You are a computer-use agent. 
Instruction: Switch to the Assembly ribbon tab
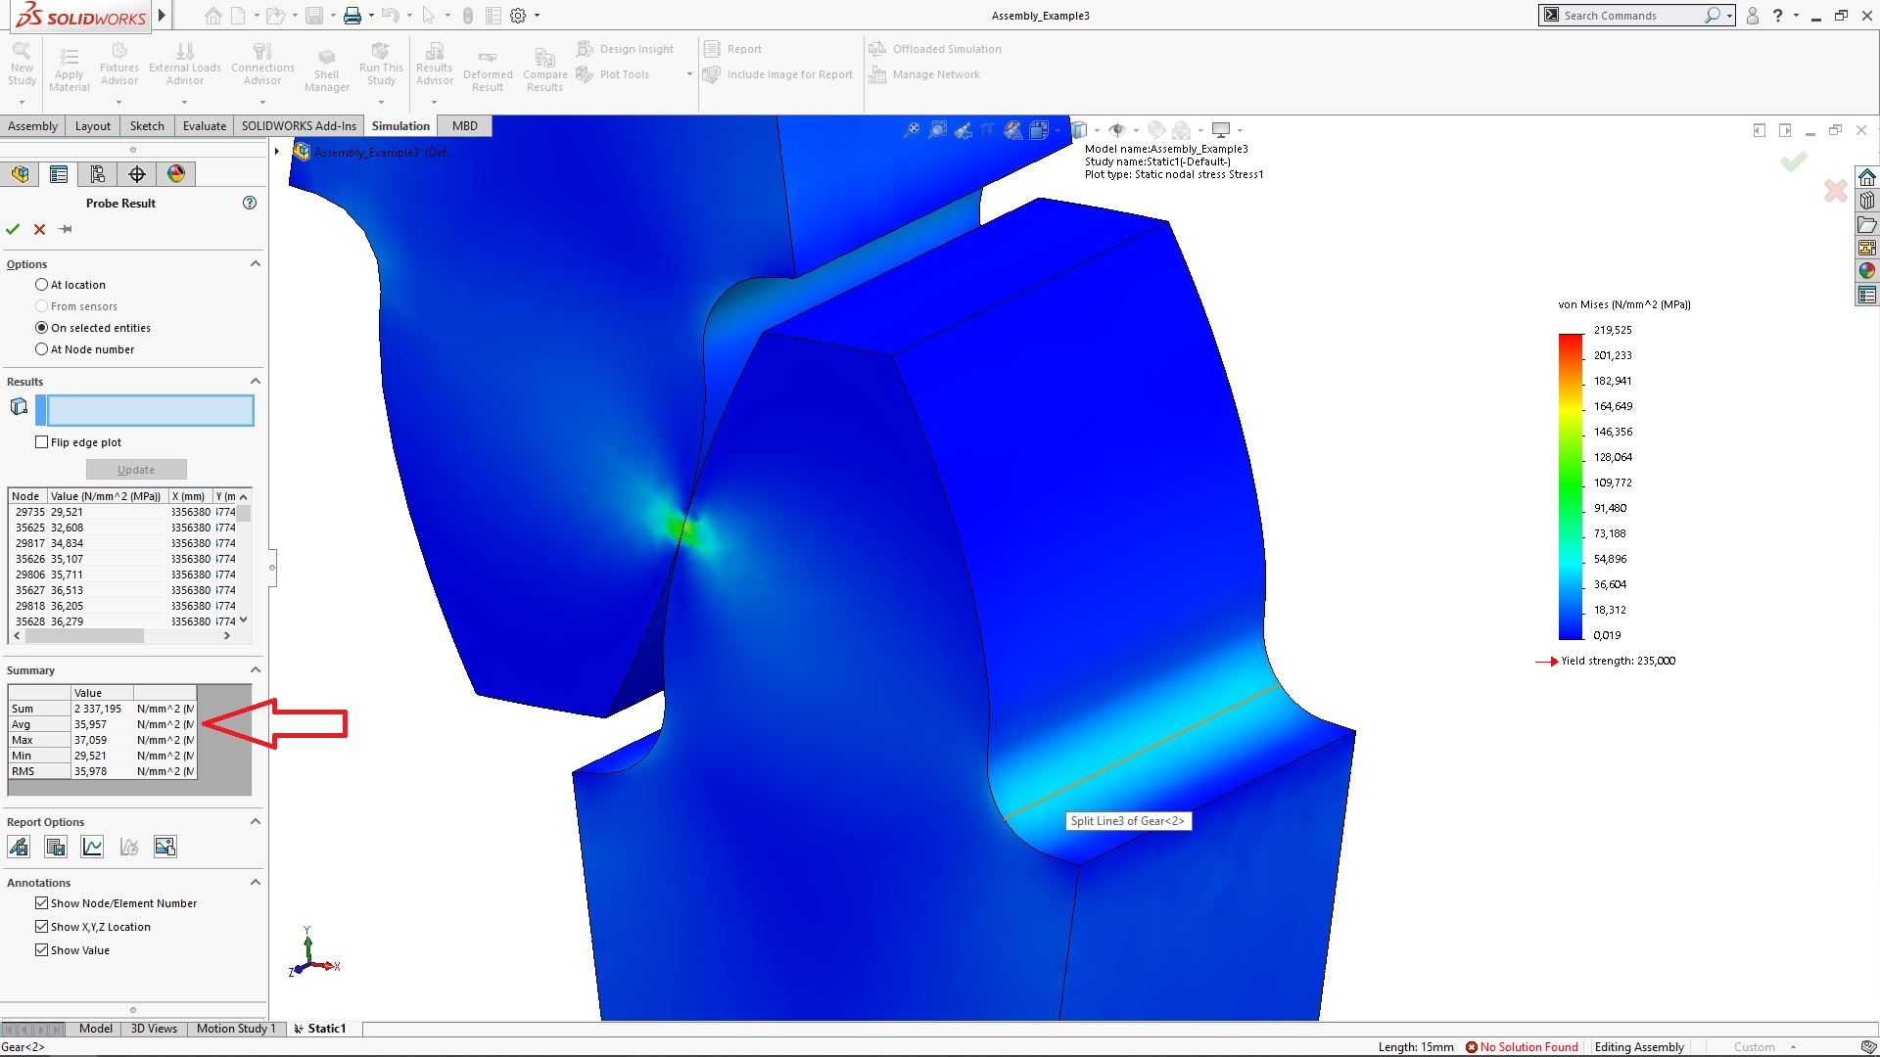(x=33, y=126)
